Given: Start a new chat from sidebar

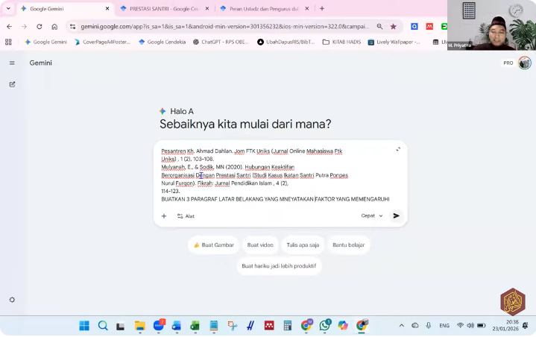Looking at the screenshot, I should click(x=12, y=84).
